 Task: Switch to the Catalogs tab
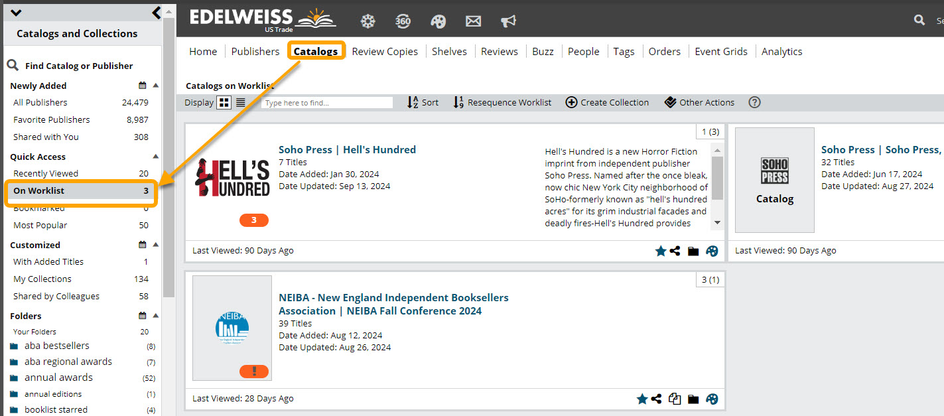coord(316,51)
